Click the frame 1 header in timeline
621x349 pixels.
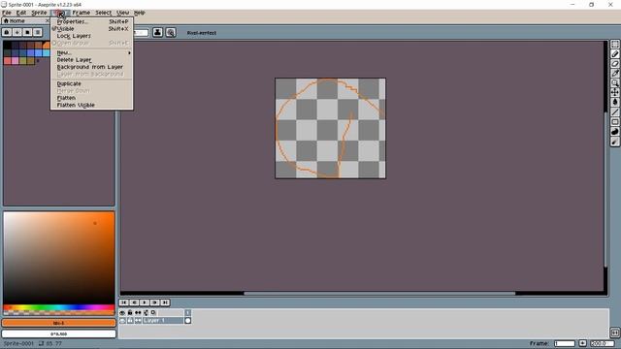[x=187, y=312]
